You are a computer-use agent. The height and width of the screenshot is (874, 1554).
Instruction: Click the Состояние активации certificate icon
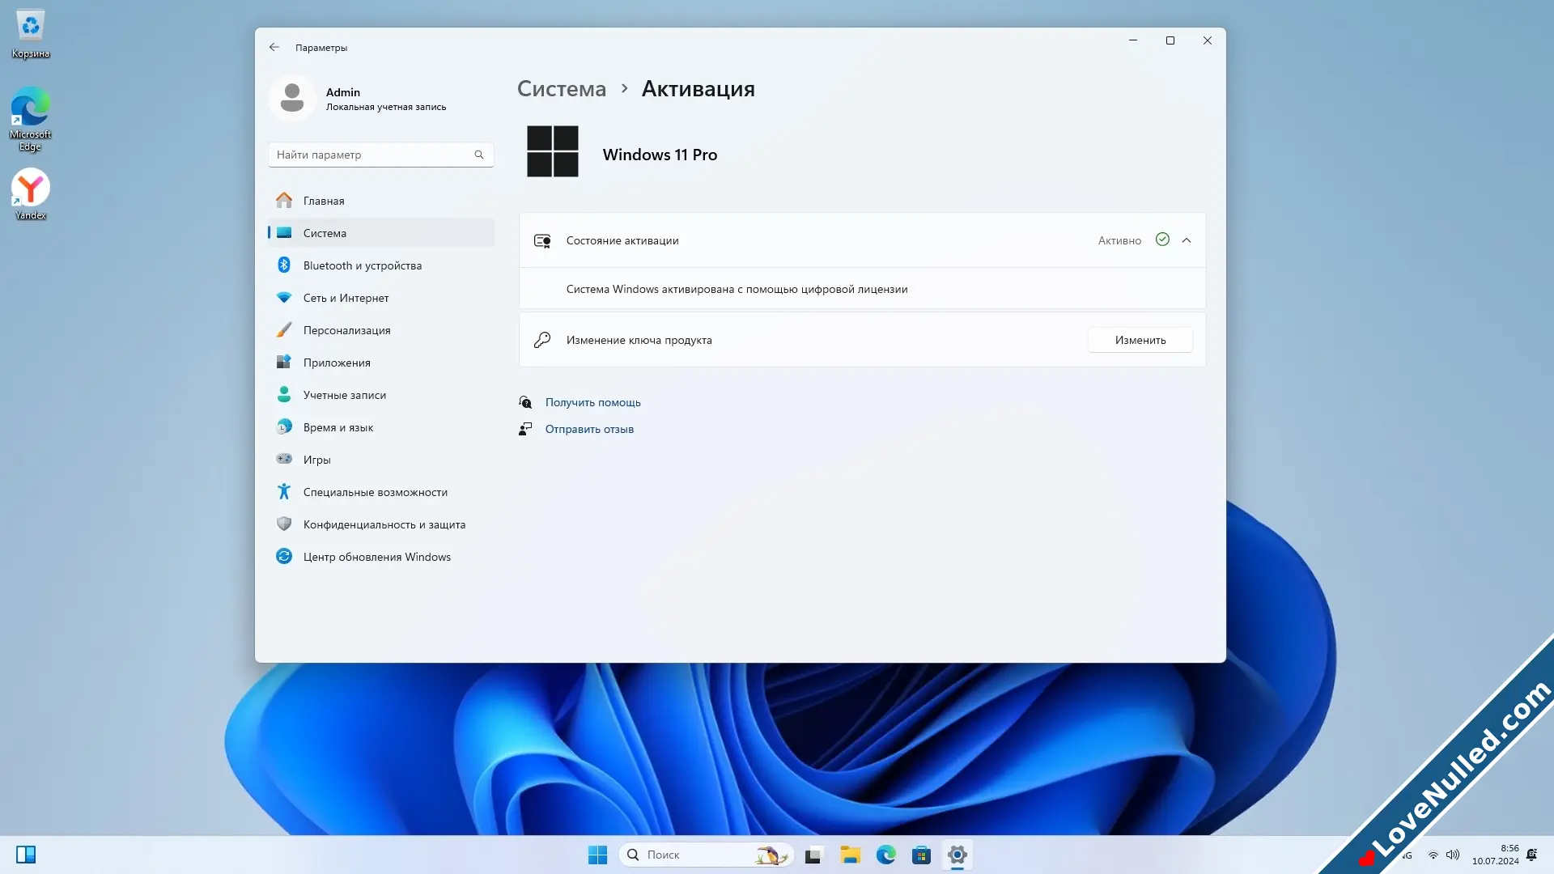[542, 240]
